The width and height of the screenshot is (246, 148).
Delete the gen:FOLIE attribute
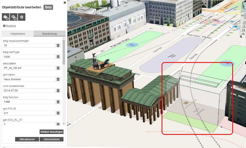click(58, 113)
